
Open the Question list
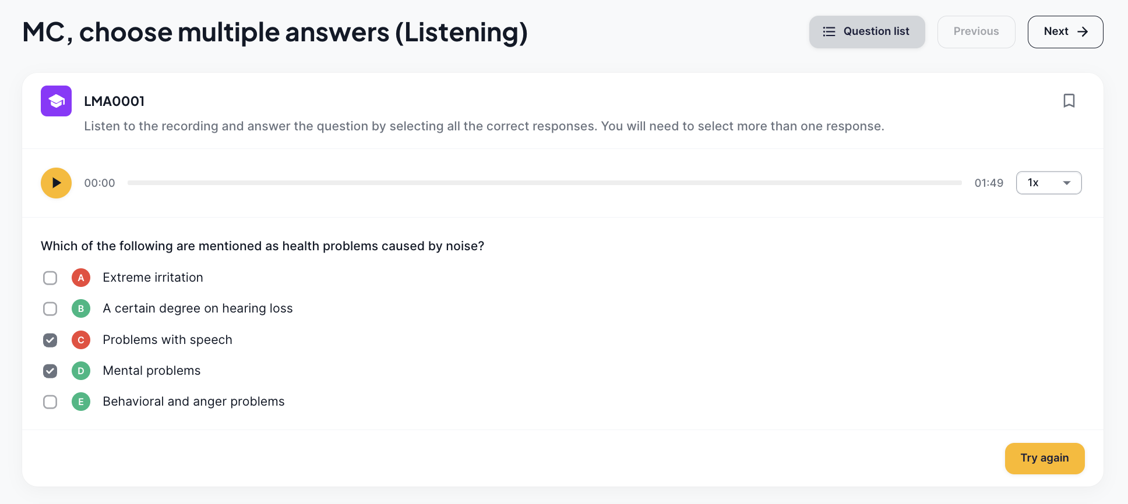pos(867,31)
